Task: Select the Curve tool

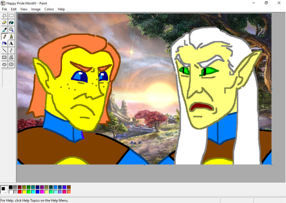Action: 11,50
